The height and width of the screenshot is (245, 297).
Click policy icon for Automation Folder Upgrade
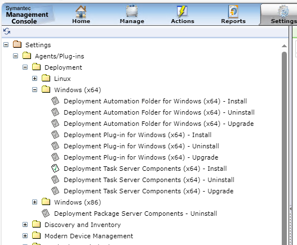coord(55,124)
